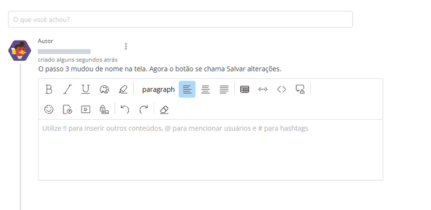
Task: Insert a video
Action: [86, 110]
